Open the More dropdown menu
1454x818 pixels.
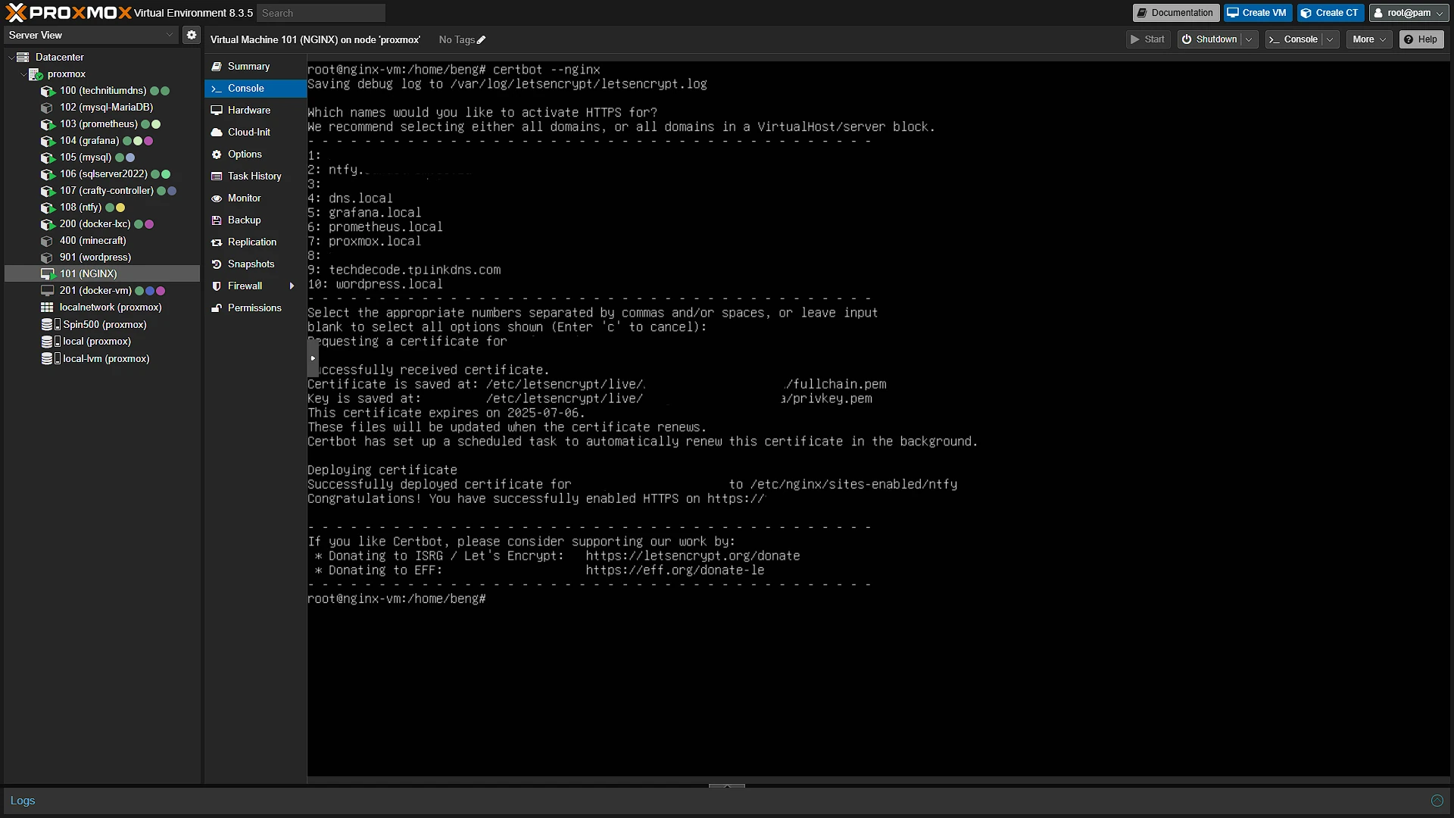coord(1369,39)
